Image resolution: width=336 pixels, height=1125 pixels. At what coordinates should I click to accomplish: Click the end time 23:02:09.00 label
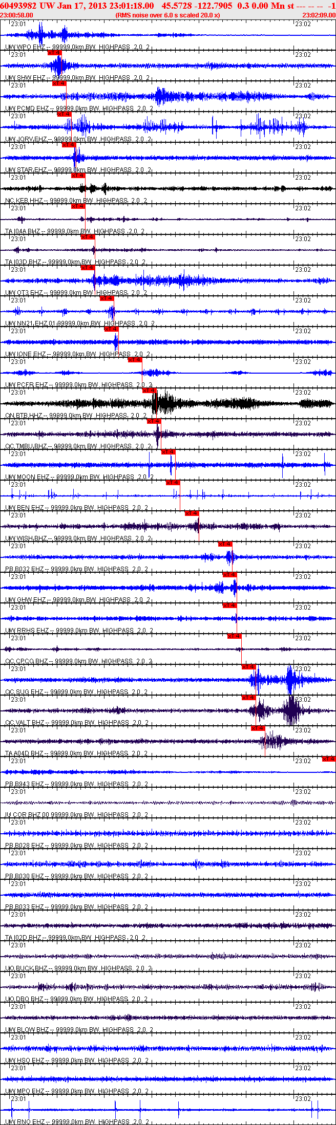click(x=319, y=15)
